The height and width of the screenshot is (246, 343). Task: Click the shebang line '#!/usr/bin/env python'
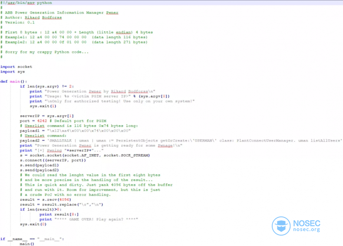26,3
